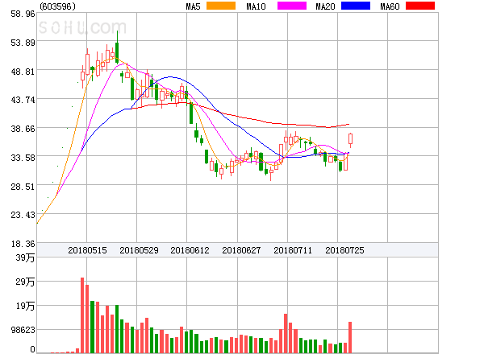Select the MA5 legend label
The image size is (484, 354).
click(193, 6)
